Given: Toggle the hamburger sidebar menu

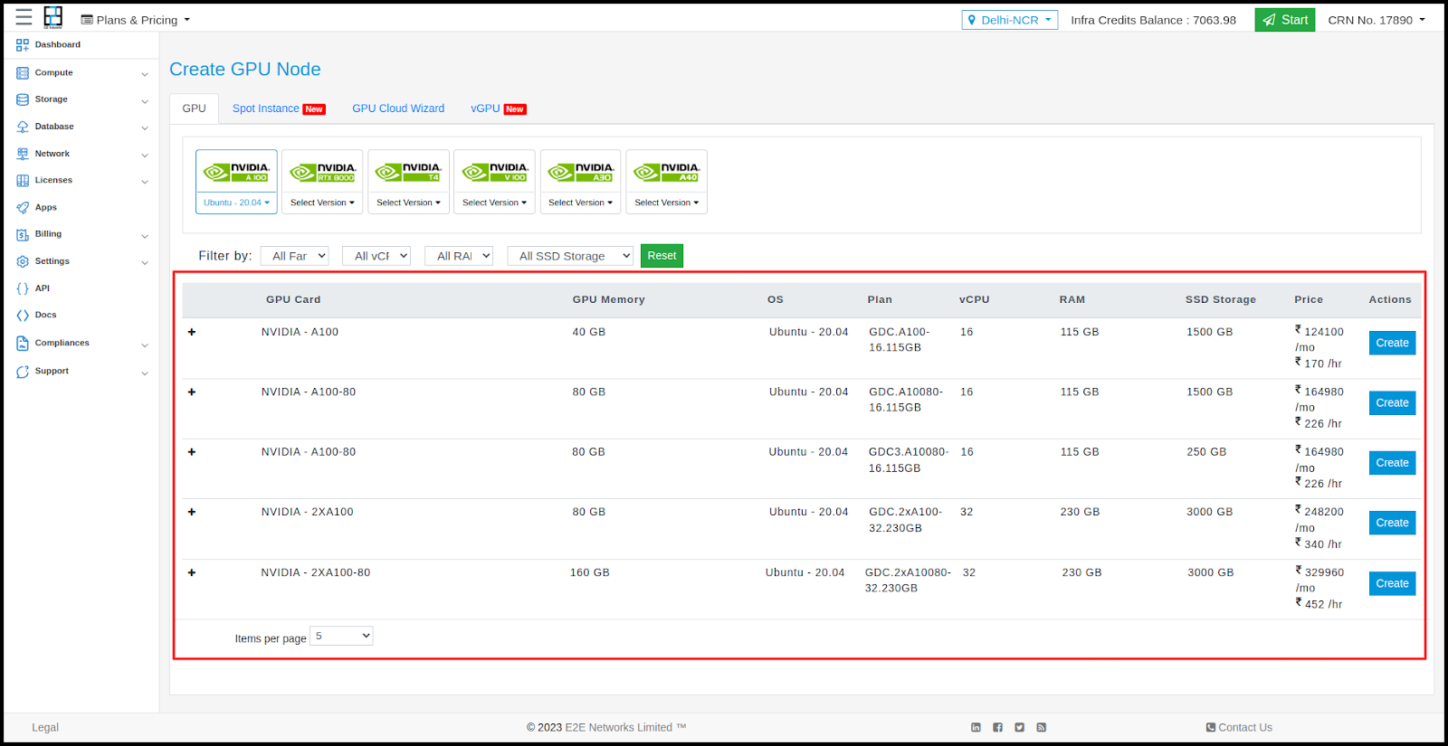Looking at the screenshot, I should pyautogui.click(x=24, y=17).
